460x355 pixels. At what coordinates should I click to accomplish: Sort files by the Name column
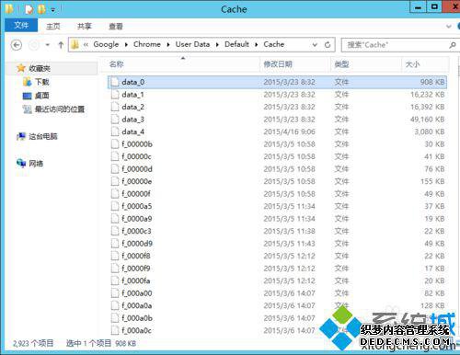117,64
